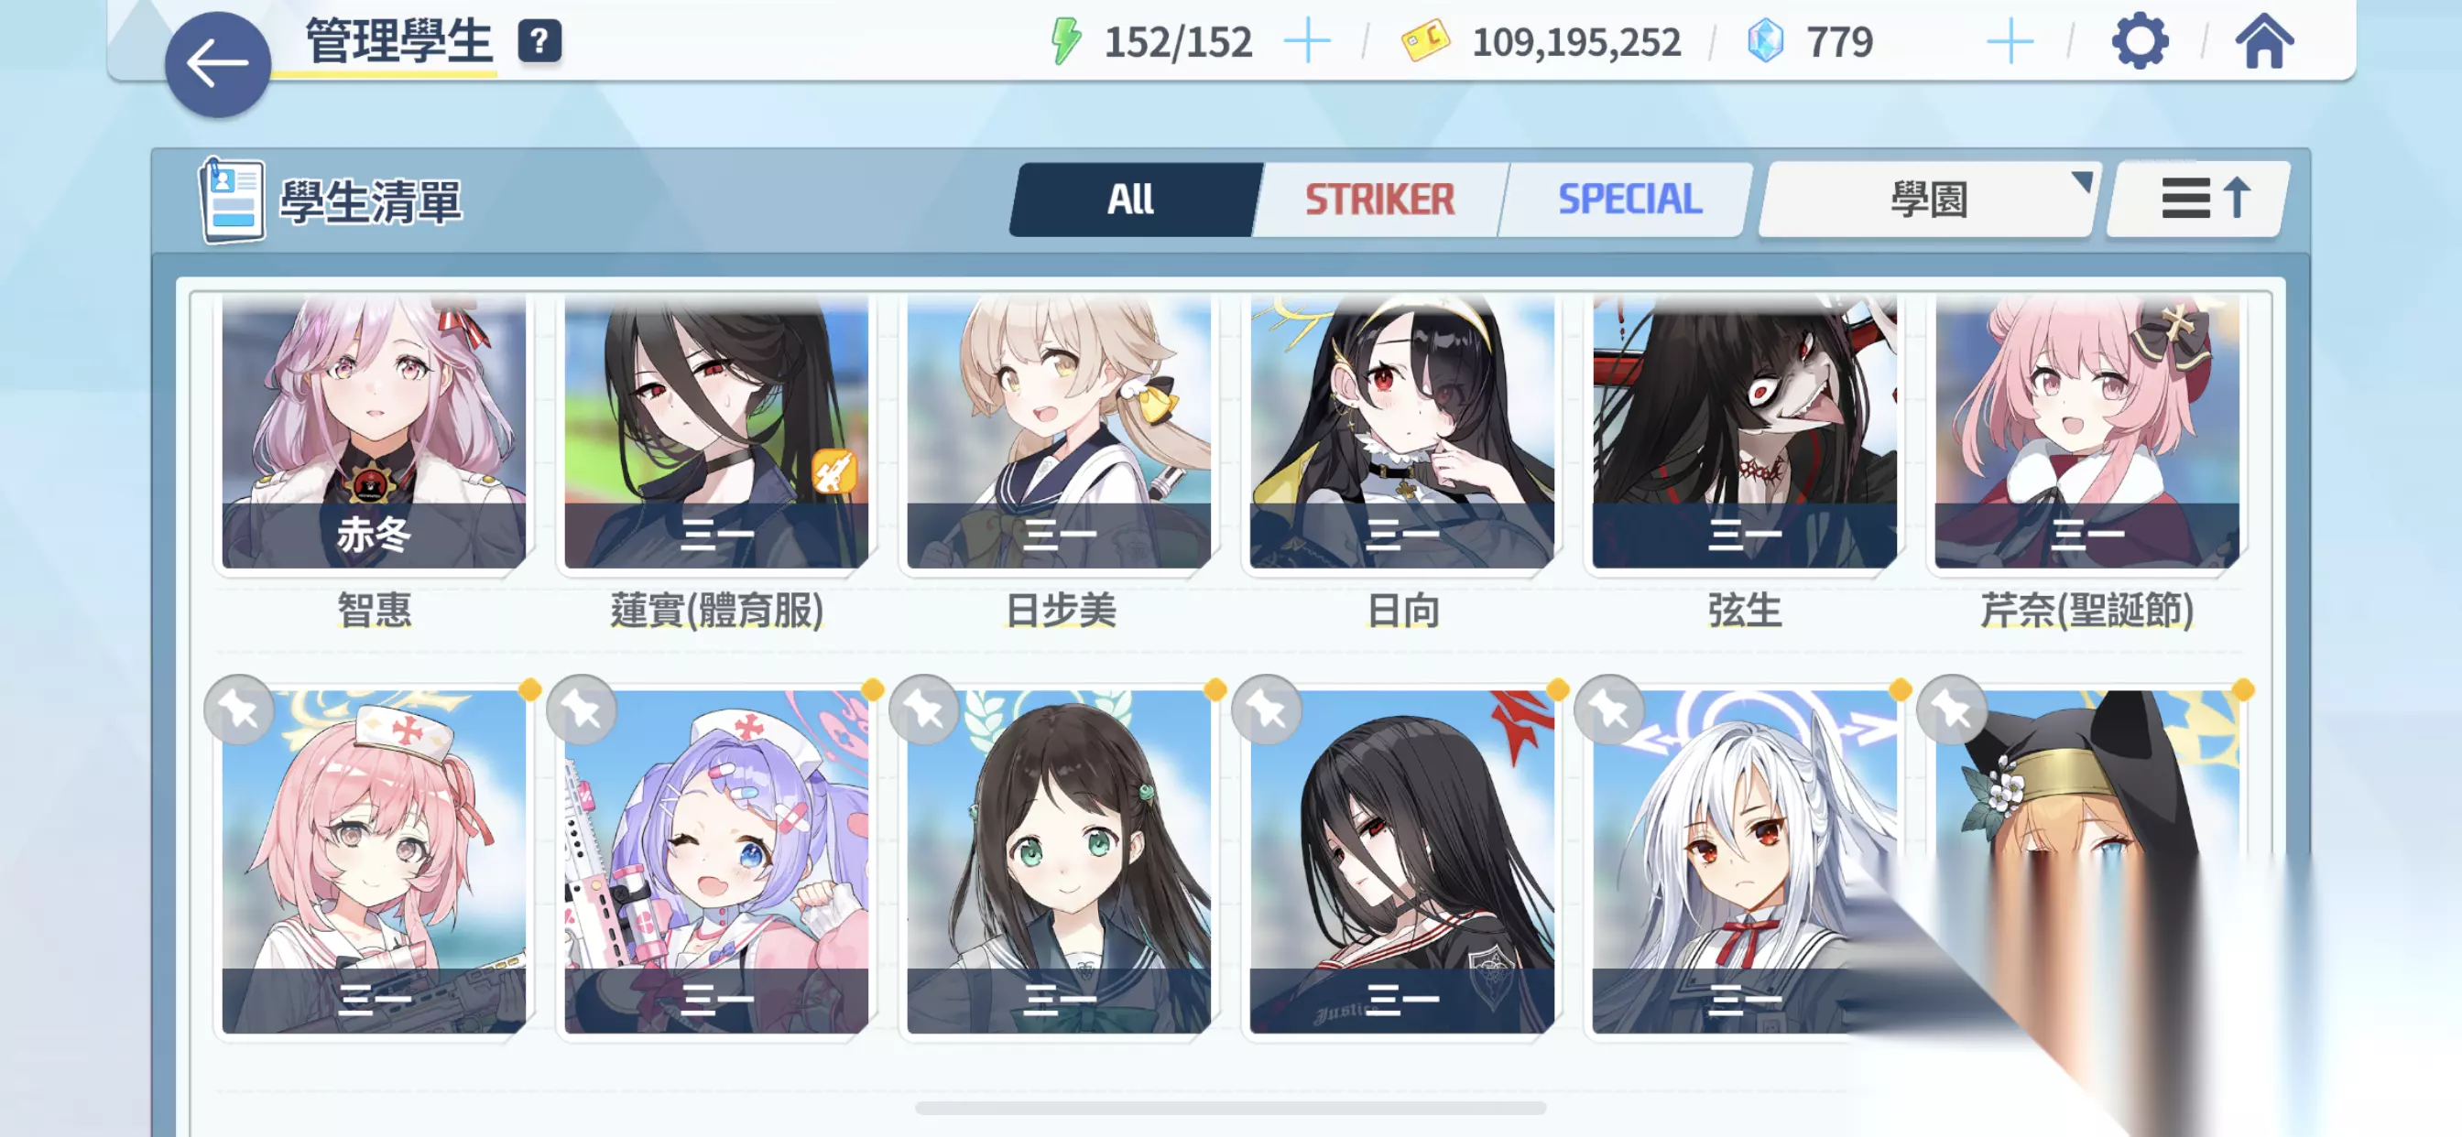
Task: Toggle pin on the pink-haired nurse student
Action: (x=239, y=709)
